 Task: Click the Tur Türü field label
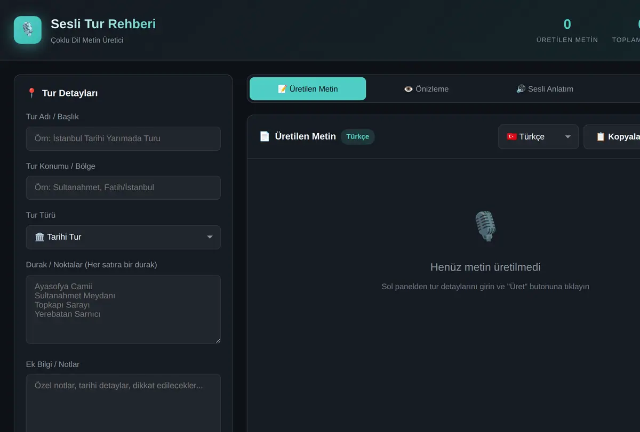coord(41,215)
